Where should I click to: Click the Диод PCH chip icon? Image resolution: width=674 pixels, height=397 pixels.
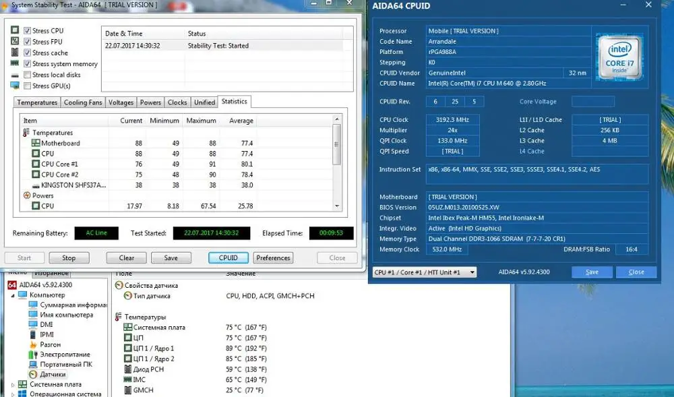(127, 369)
